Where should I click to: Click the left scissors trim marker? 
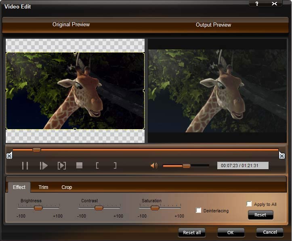pyautogui.click(x=9, y=155)
